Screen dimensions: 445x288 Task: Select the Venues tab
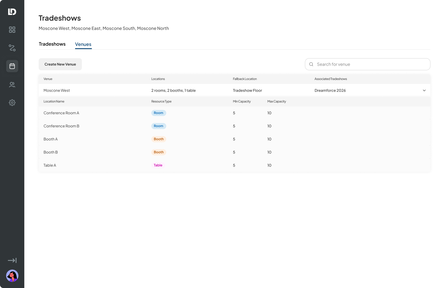point(83,44)
